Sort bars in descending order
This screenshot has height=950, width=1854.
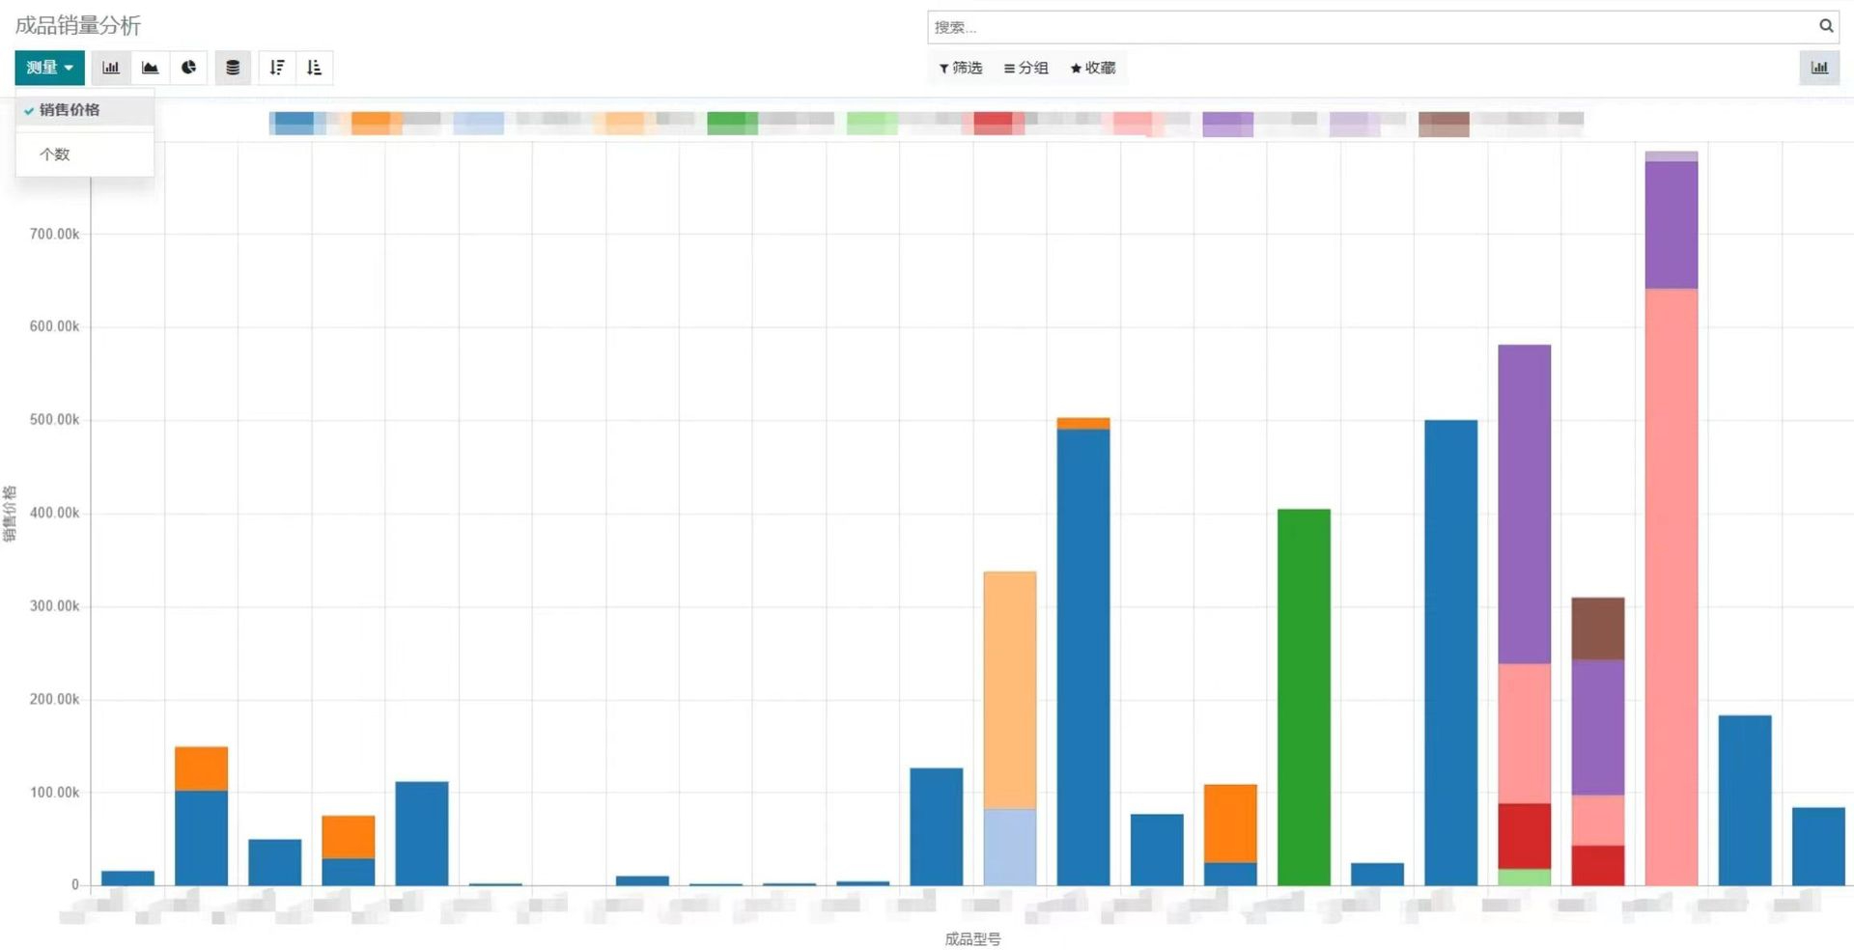(x=277, y=68)
